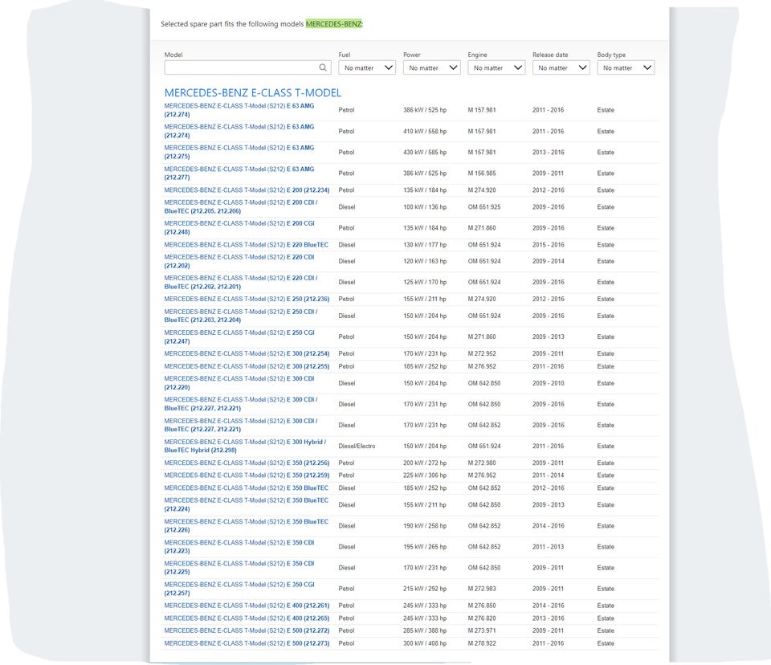Image resolution: width=771 pixels, height=665 pixels.
Task: Open E 400 (212.265) model link
Action: [x=247, y=618]
